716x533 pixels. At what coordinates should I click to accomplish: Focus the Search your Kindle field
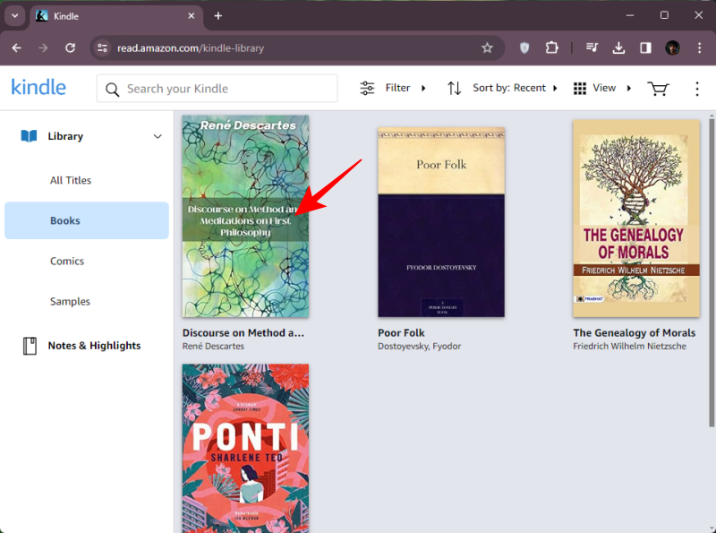[x=217, y=88]
